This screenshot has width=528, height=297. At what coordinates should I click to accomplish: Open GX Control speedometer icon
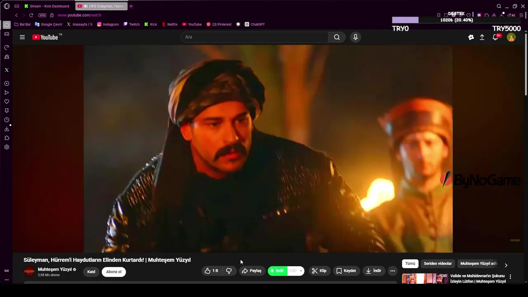pos(7,47)
